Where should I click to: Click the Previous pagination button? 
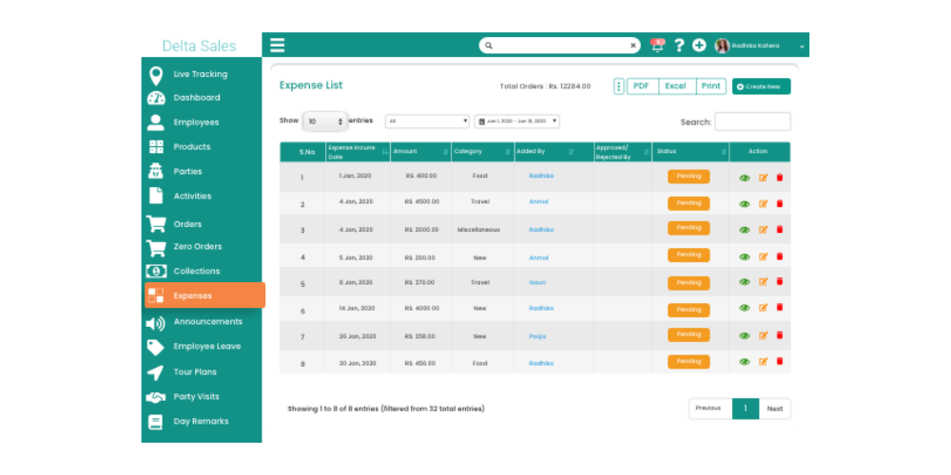pos(710,408)
